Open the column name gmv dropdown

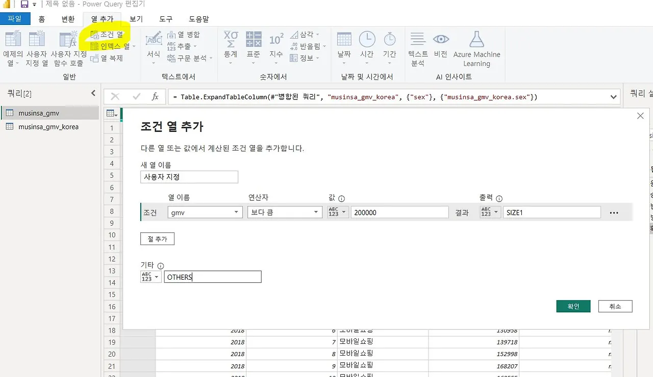click(x=205, y=212)
